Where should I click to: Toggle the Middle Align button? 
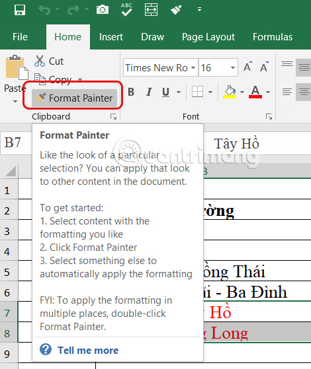pos(304,67)
